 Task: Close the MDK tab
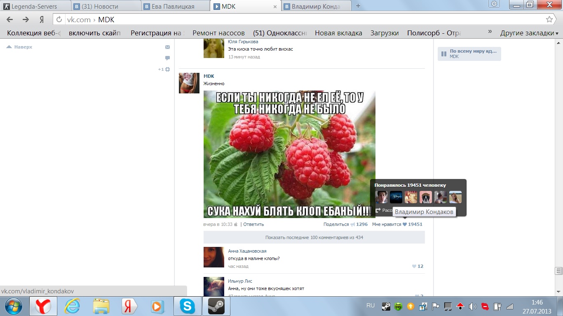[x=275, y=7]
